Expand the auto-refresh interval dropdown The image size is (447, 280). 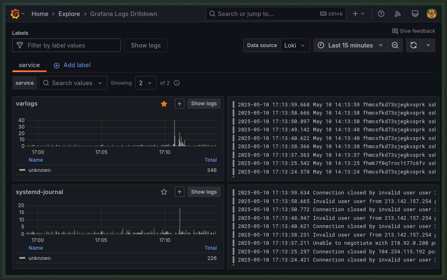tap(428, 45)
